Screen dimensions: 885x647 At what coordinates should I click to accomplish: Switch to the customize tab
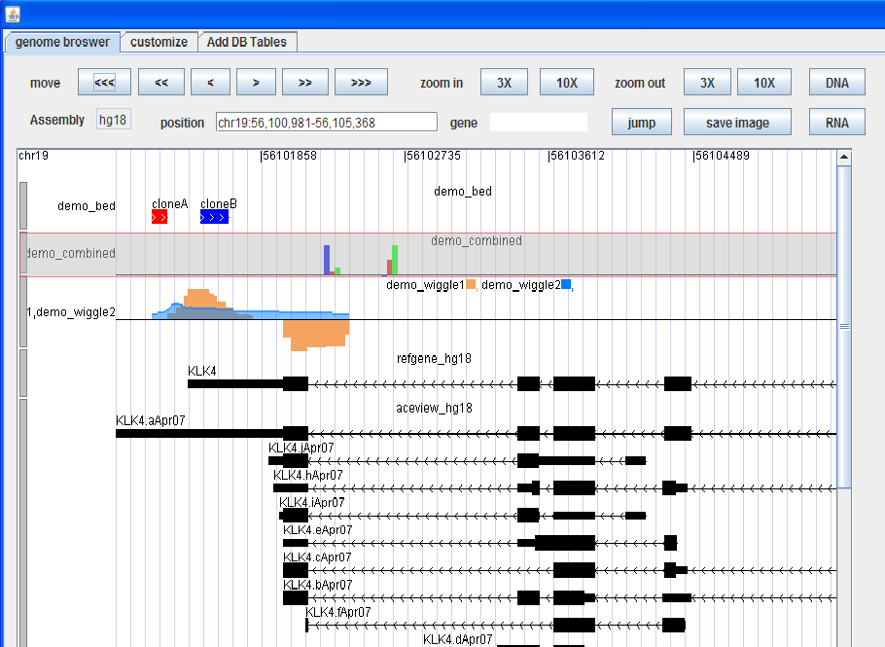[159, 42]
